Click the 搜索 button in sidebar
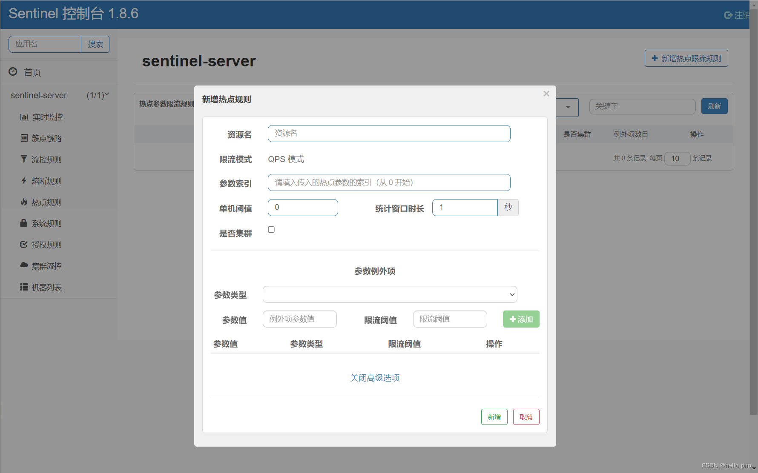Viewport: 758px width, 473px height. pos(95,44)
